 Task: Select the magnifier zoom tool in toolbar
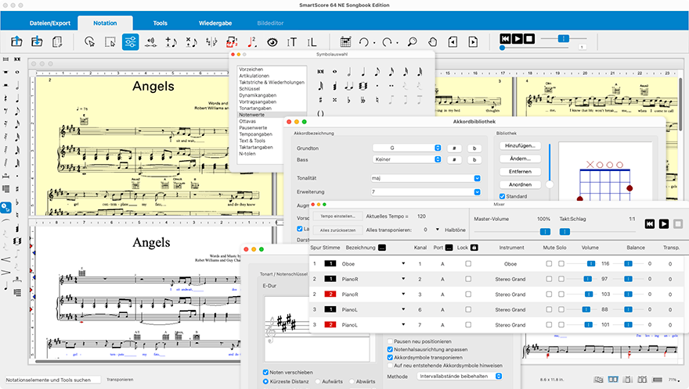click(x=412, y=41)
